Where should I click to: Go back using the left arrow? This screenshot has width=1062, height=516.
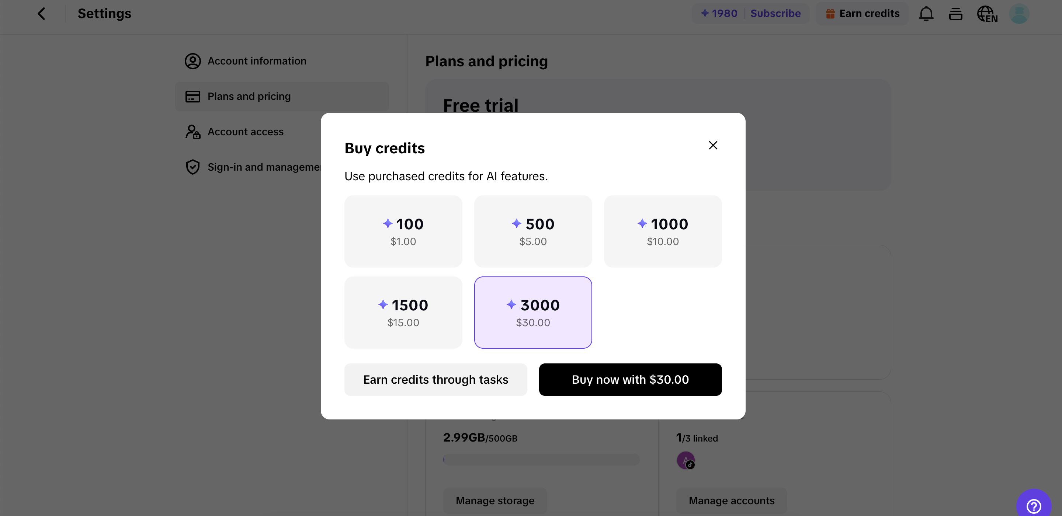tap(42, 14)
